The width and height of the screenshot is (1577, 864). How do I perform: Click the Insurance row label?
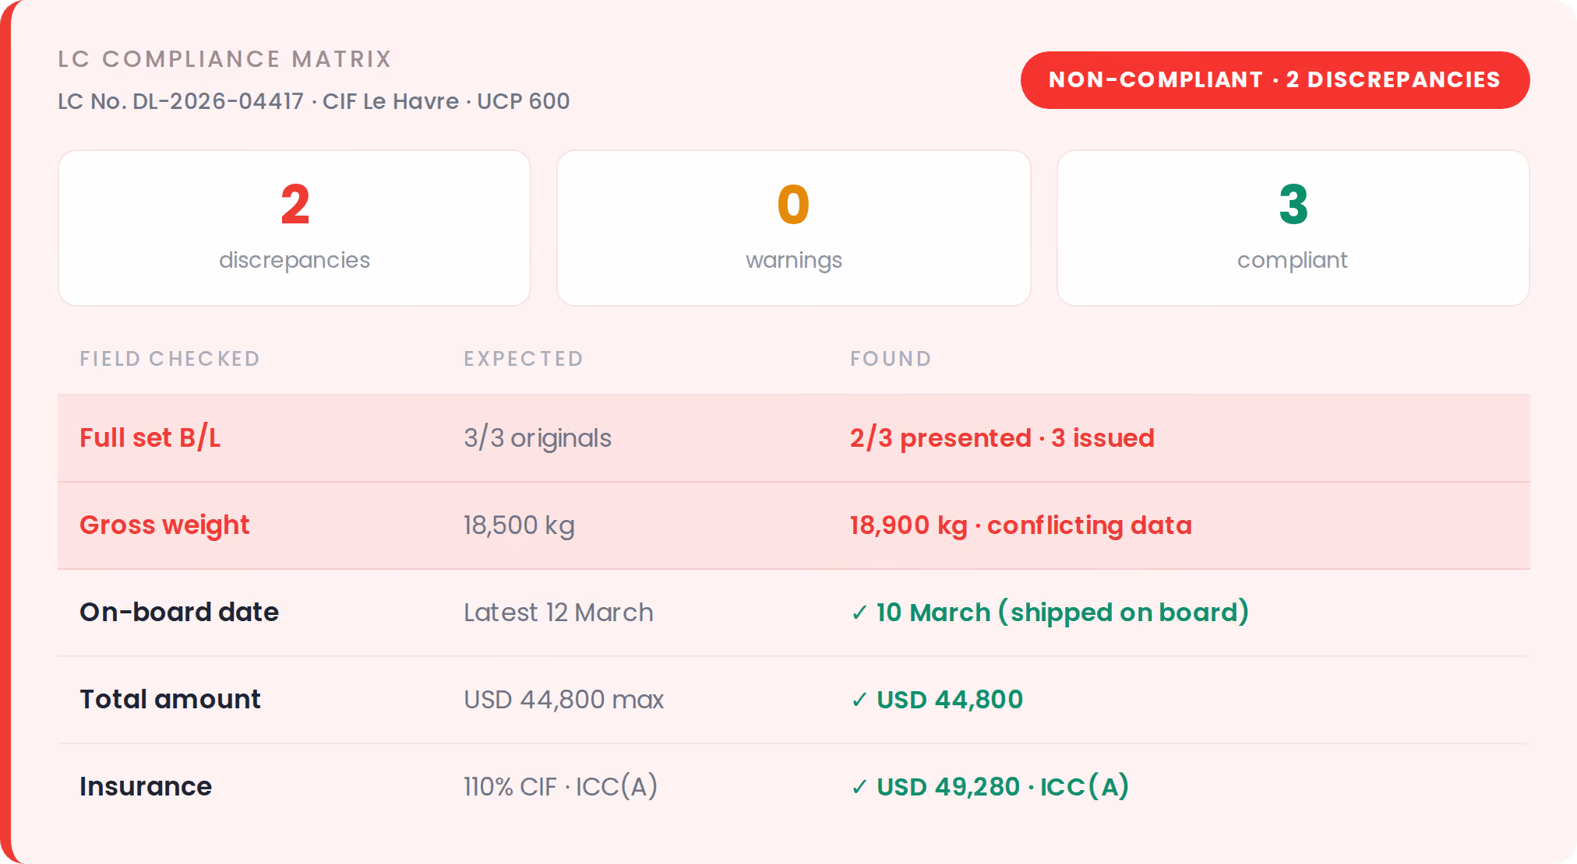pos(146,786)
